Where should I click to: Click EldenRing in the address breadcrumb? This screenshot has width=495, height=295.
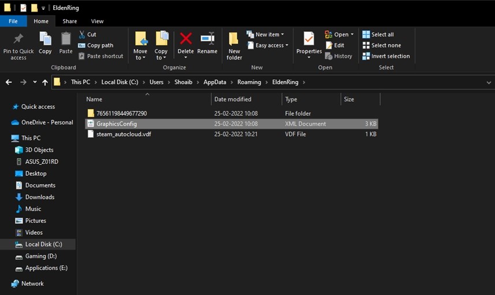285,82
